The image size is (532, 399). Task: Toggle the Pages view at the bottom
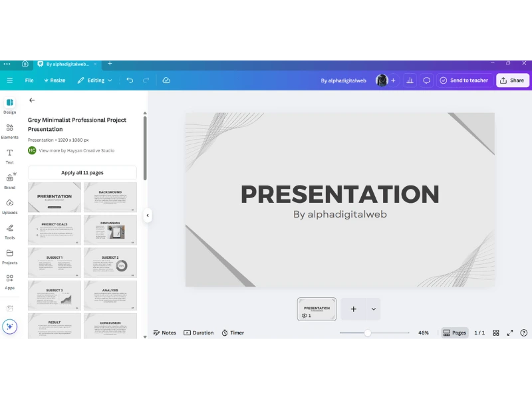[x=455, y=332]
